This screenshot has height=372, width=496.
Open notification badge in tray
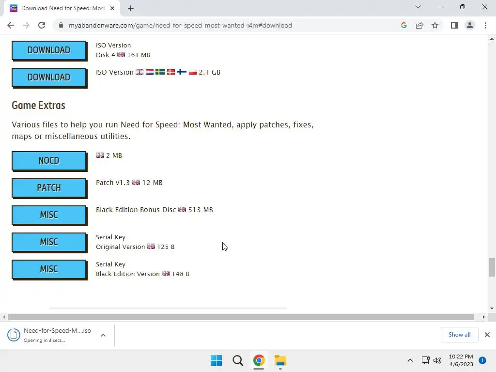(x=482, y=360)
